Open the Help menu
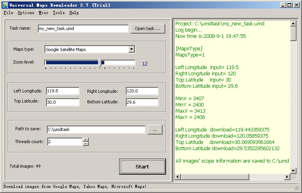302x193 pixels. [x=74, y=13]
